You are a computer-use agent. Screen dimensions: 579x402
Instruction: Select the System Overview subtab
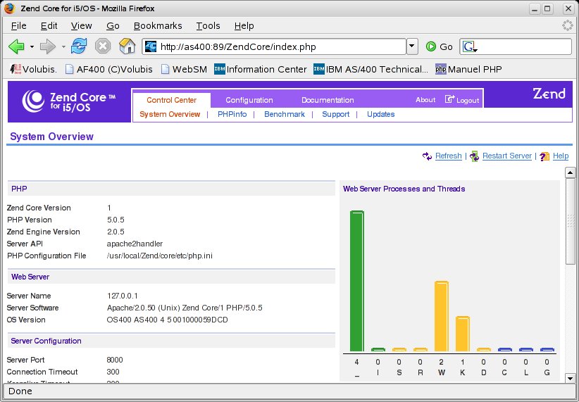[x=170, y=115]
